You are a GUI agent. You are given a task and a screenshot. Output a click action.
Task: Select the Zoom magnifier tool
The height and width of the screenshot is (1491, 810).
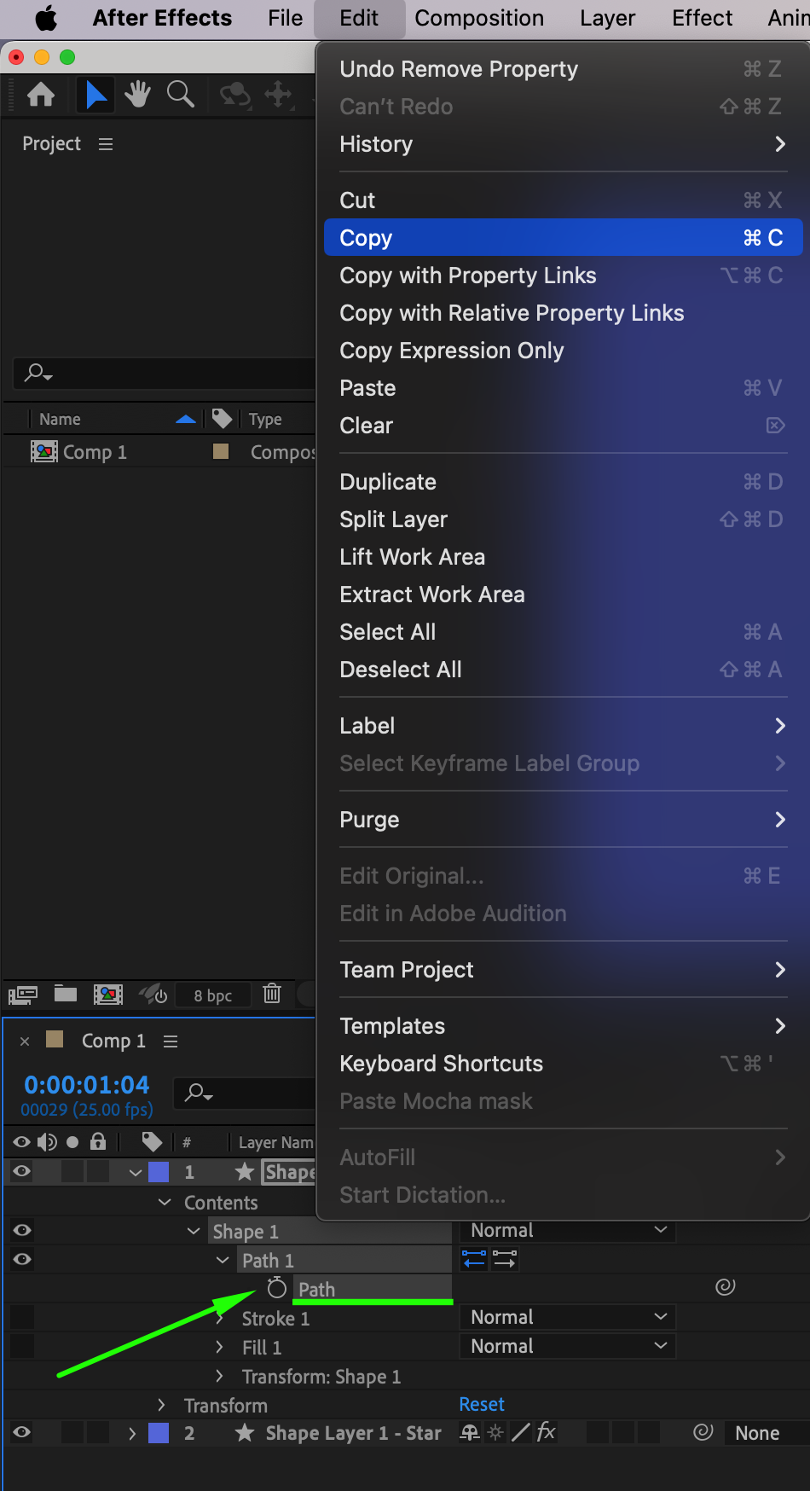(x=181, y=94)
